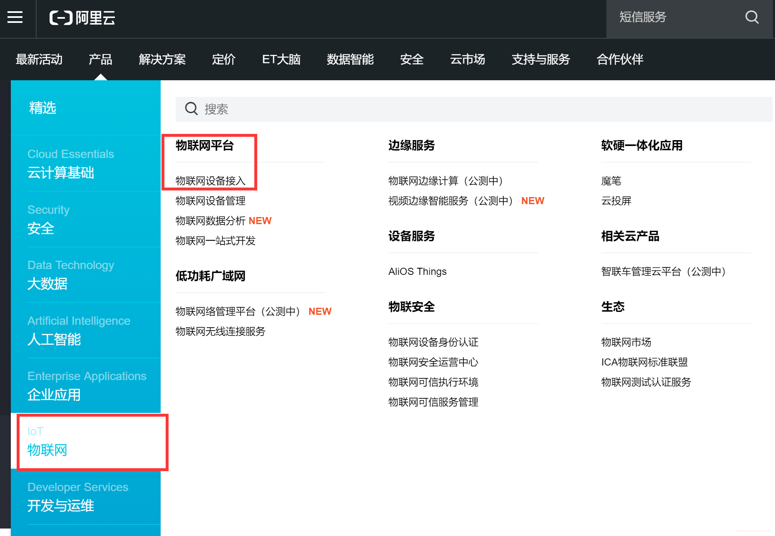The height and width of the screenshot is (536, 775).
Task: Select the IoT 物联网 sidebar category
Action: click(x=86, y=441)
